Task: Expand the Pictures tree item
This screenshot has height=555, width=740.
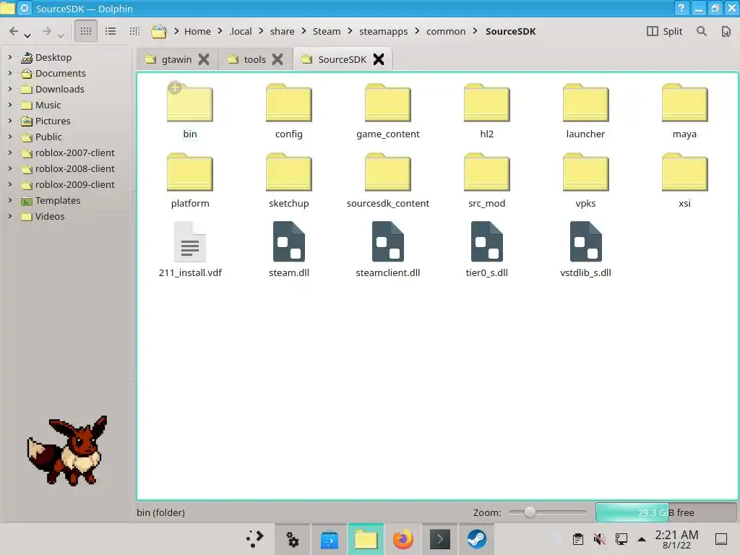Action: (10, 121)
